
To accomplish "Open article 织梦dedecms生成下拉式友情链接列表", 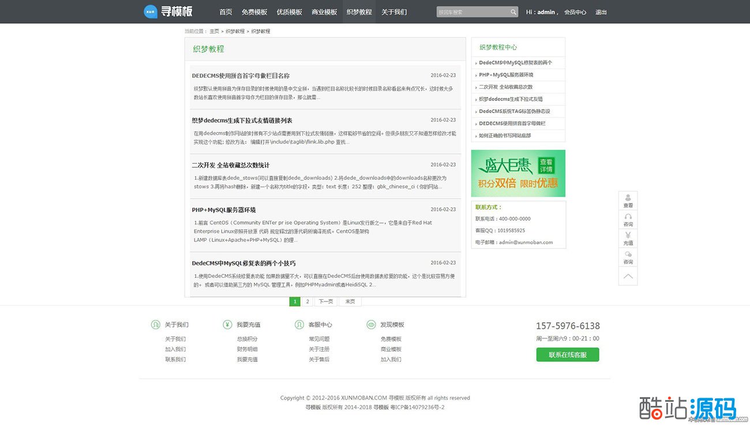I will click(x=242, y=120).
